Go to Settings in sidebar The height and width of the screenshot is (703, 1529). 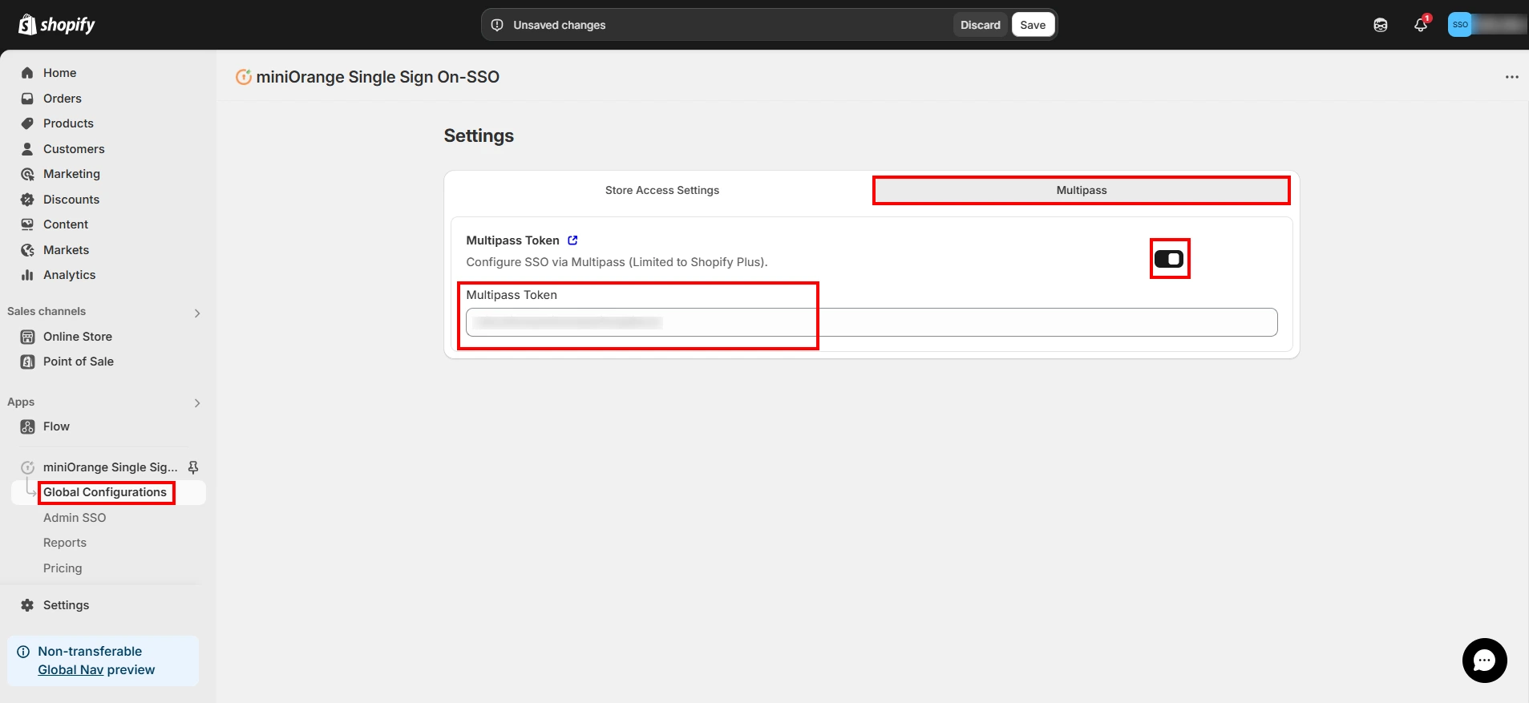[66, 605]
